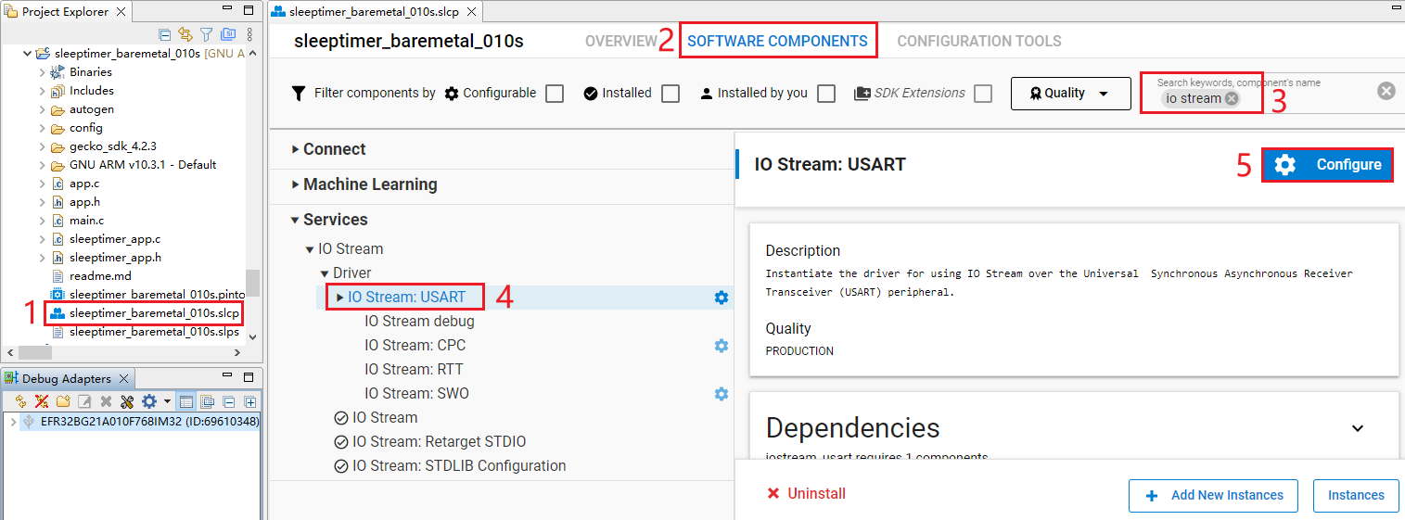The width and height of the screenshot is (1405, 520).
Task: Open the Project Explorer filter funnel icon
Action: [206, 34]
